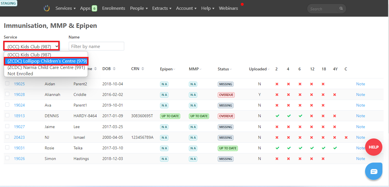The width and height of the screenshot is (389, 187).
Task: Focus the Filter by name field
Action: click(96, 46)
